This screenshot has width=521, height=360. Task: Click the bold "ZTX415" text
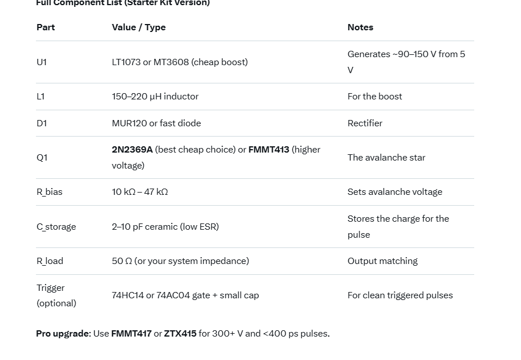pos(180,334)
